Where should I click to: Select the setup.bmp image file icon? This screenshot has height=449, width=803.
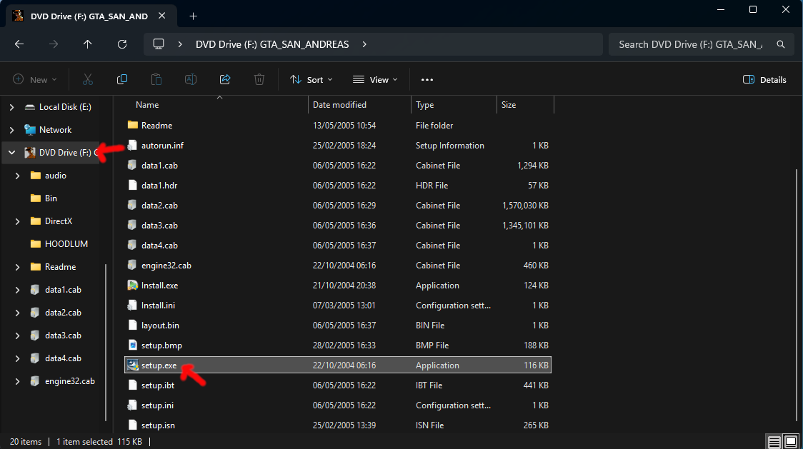(133, 345)
